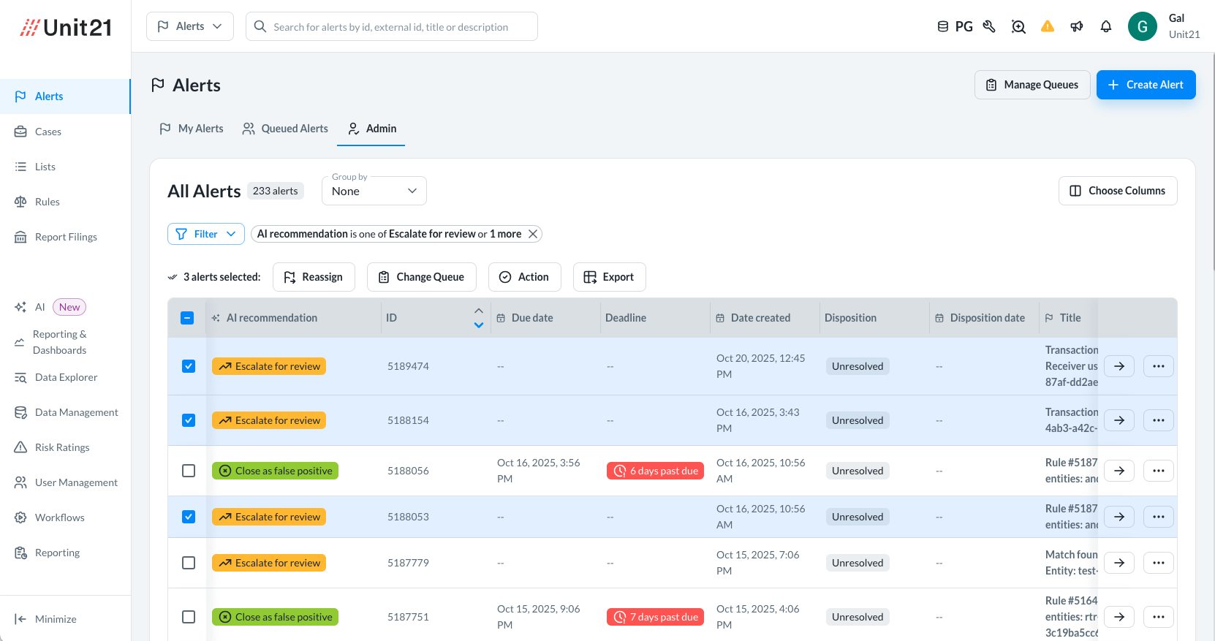Uncheck alert 5189474 checkbox
Image resolution: width=1215 pixels, height=641 pixels.
(x=189, y=366)
